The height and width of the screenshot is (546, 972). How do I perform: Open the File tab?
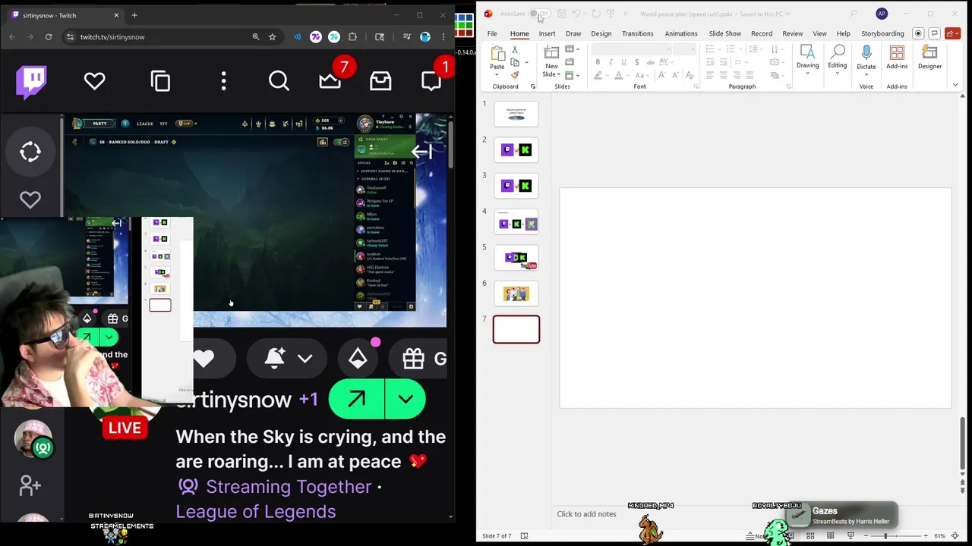[492, 33]
